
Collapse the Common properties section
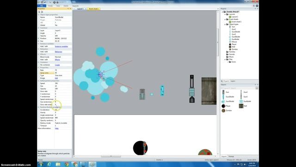click(x=39, y=28)
